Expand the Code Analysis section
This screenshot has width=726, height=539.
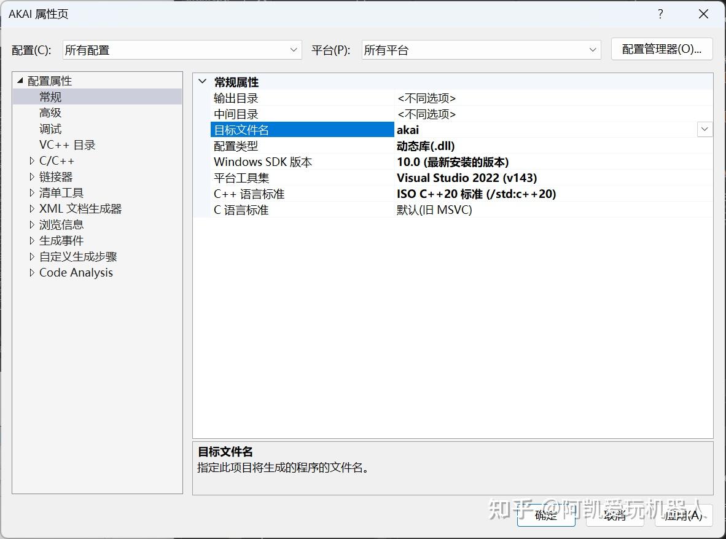point(32,272)
